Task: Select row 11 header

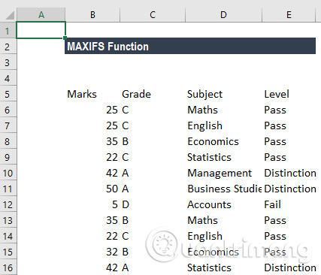Action: click(x=8, y=189)
